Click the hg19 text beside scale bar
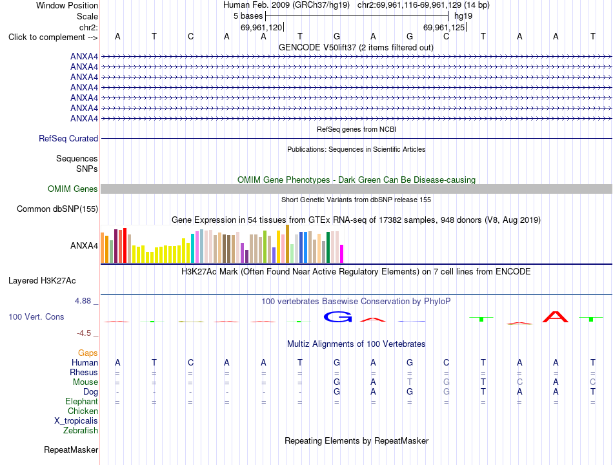613x465 pixels. (463, 16)
